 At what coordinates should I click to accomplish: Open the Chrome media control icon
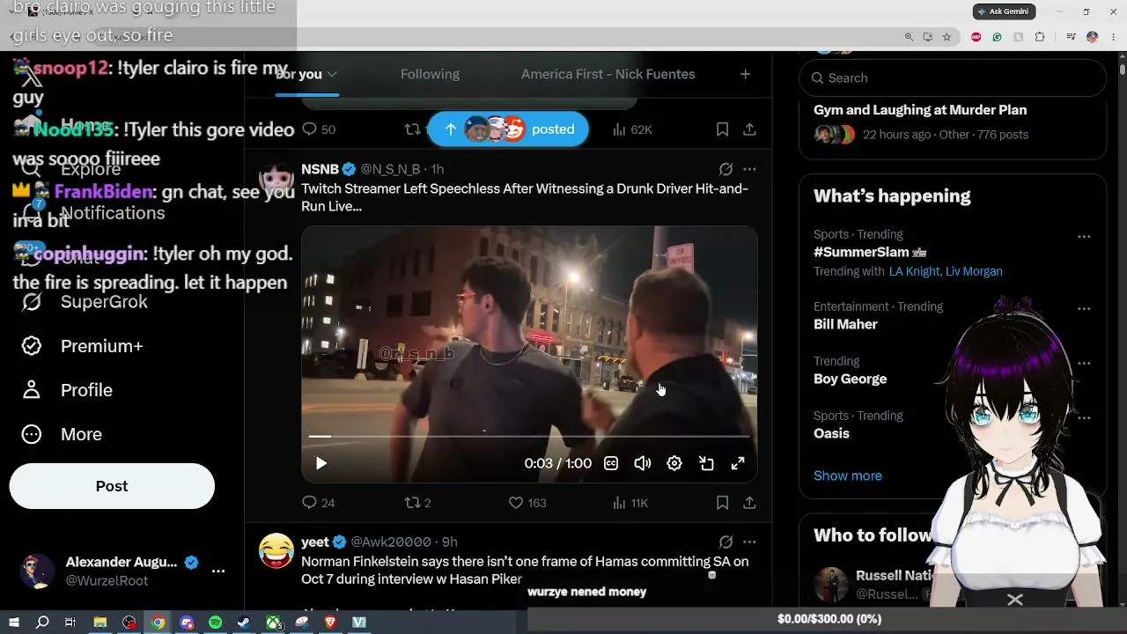[1071, 37]
